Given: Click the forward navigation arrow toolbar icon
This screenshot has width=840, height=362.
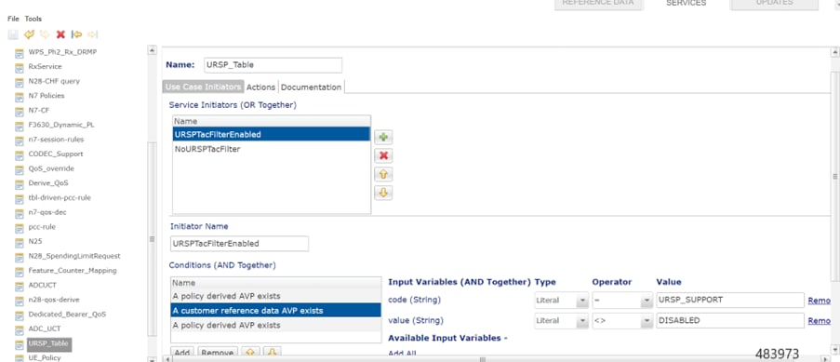Looking at the screenshot, I should click(x=93, y=34).
